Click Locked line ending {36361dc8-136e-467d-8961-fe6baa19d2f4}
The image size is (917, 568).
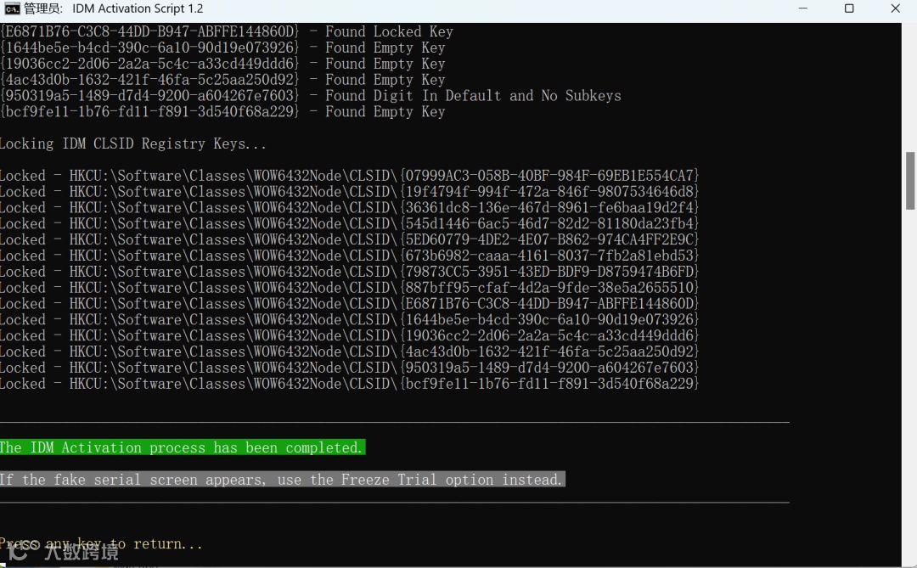(350, 208)
